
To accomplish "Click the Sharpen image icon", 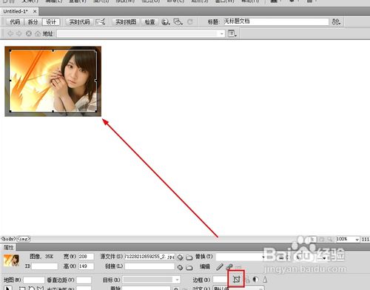I will 265,280.
